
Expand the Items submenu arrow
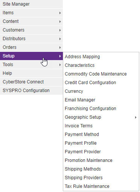[60, 13]
